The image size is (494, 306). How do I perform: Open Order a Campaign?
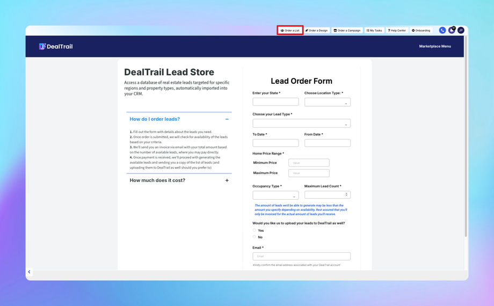pos(347,30)
